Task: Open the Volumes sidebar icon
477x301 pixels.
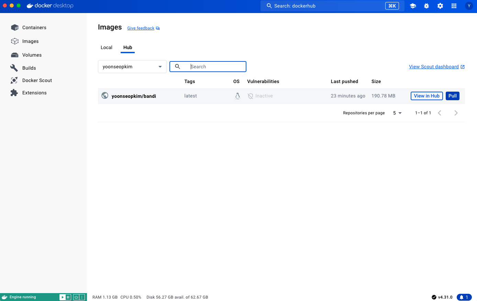Action: point(15,55)
